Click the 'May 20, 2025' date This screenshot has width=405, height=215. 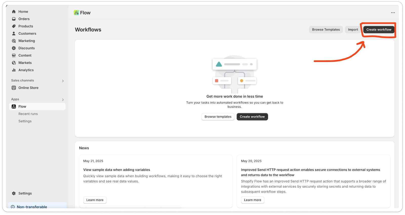(251, 161)
